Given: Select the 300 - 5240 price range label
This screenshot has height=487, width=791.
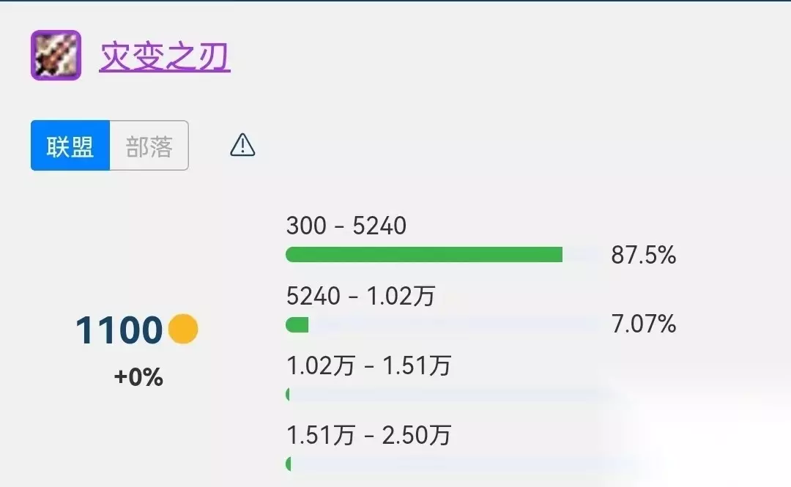Looking at the screenshot, I should (x=346, y=226).
